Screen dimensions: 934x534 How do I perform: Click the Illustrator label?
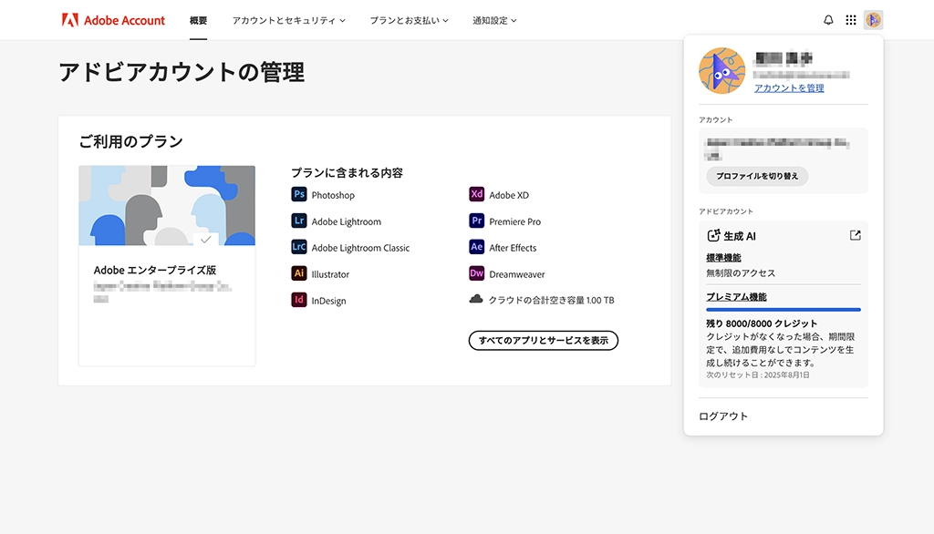pyautogui.click(x=330, y=274)
